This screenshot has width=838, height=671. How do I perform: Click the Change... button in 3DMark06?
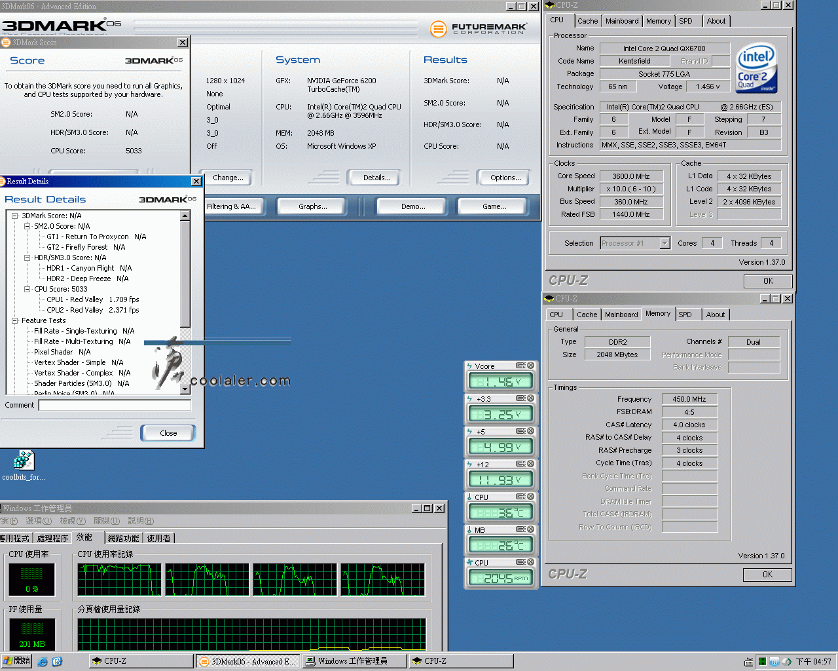(x=228, y=178)
